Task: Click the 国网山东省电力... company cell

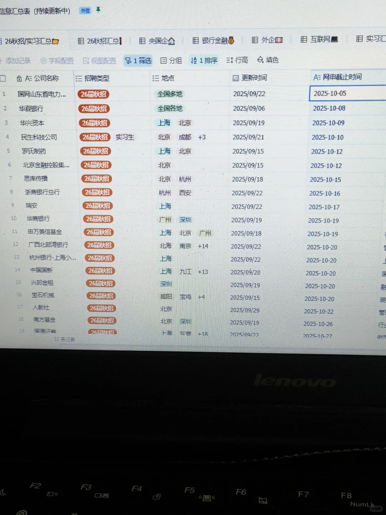Action: 42,94
